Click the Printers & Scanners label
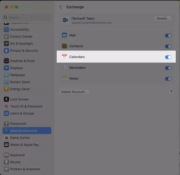This screenshot has height=175, width=180. point(25,169)
